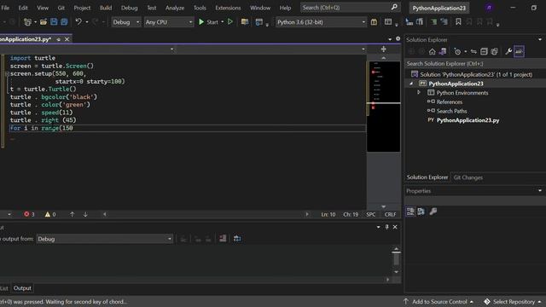546x307 pixels.
Task: Select the References tree item
Action: [x=450, y=102]
